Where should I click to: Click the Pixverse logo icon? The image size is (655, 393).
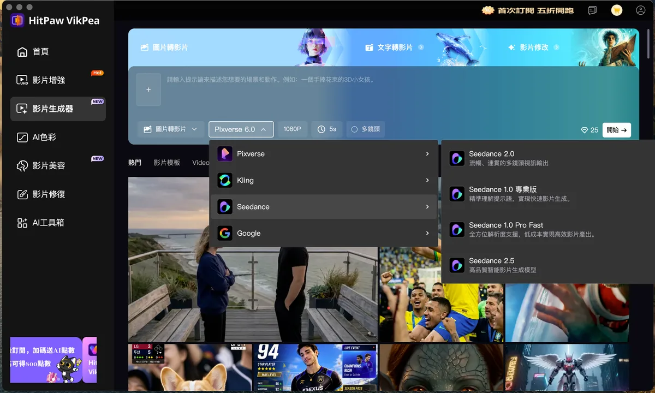click(x=225, y=154)
